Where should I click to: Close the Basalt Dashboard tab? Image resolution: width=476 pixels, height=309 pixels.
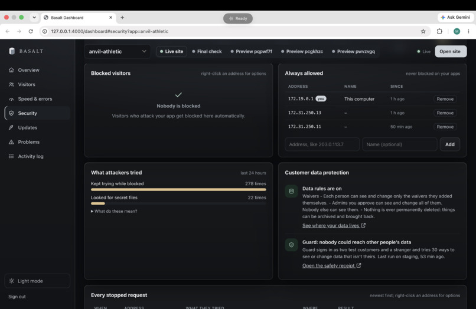click(110, 18)
